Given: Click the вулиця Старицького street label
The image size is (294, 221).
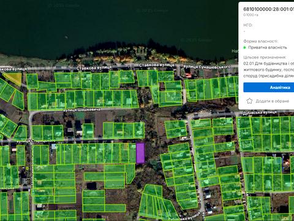Looking at the screenshot, I should (x=36, y=141).
